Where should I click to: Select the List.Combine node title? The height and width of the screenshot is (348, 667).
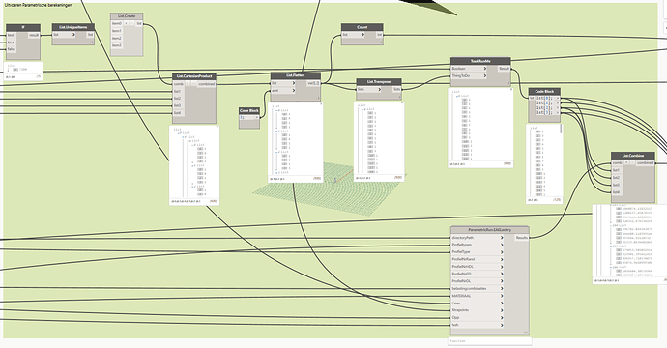coord(633,156)
